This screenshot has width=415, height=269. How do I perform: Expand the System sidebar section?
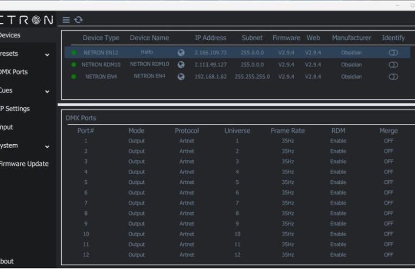47,146
